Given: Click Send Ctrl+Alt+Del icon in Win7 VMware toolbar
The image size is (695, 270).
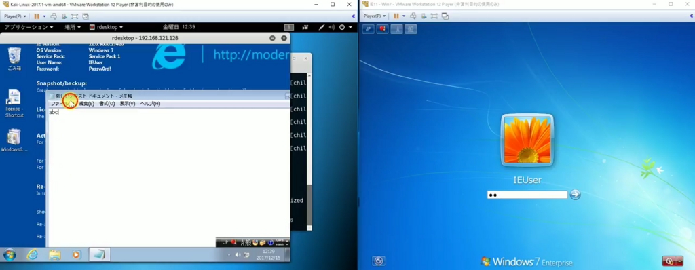Looking at the screenshot, I should pos(413,16).
